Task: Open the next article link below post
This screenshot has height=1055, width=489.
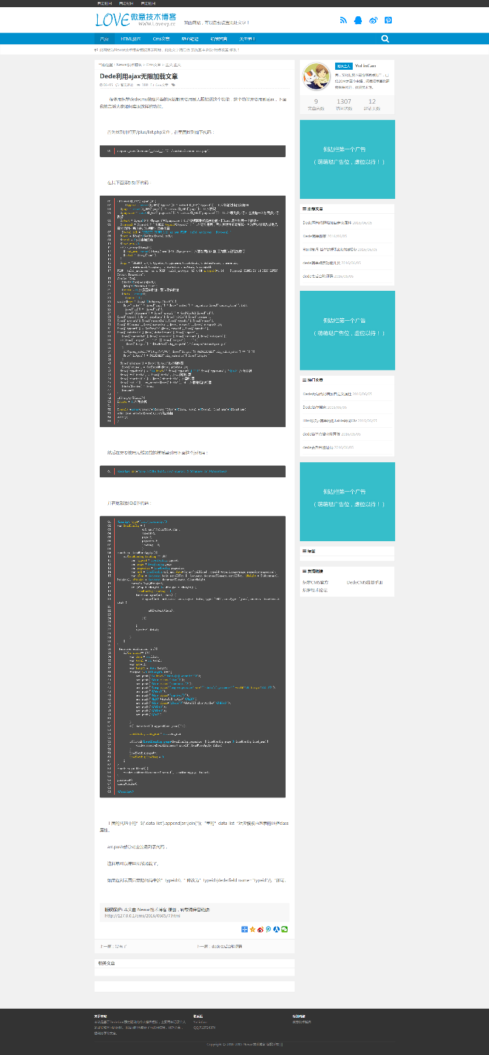Action: [219, 946]
